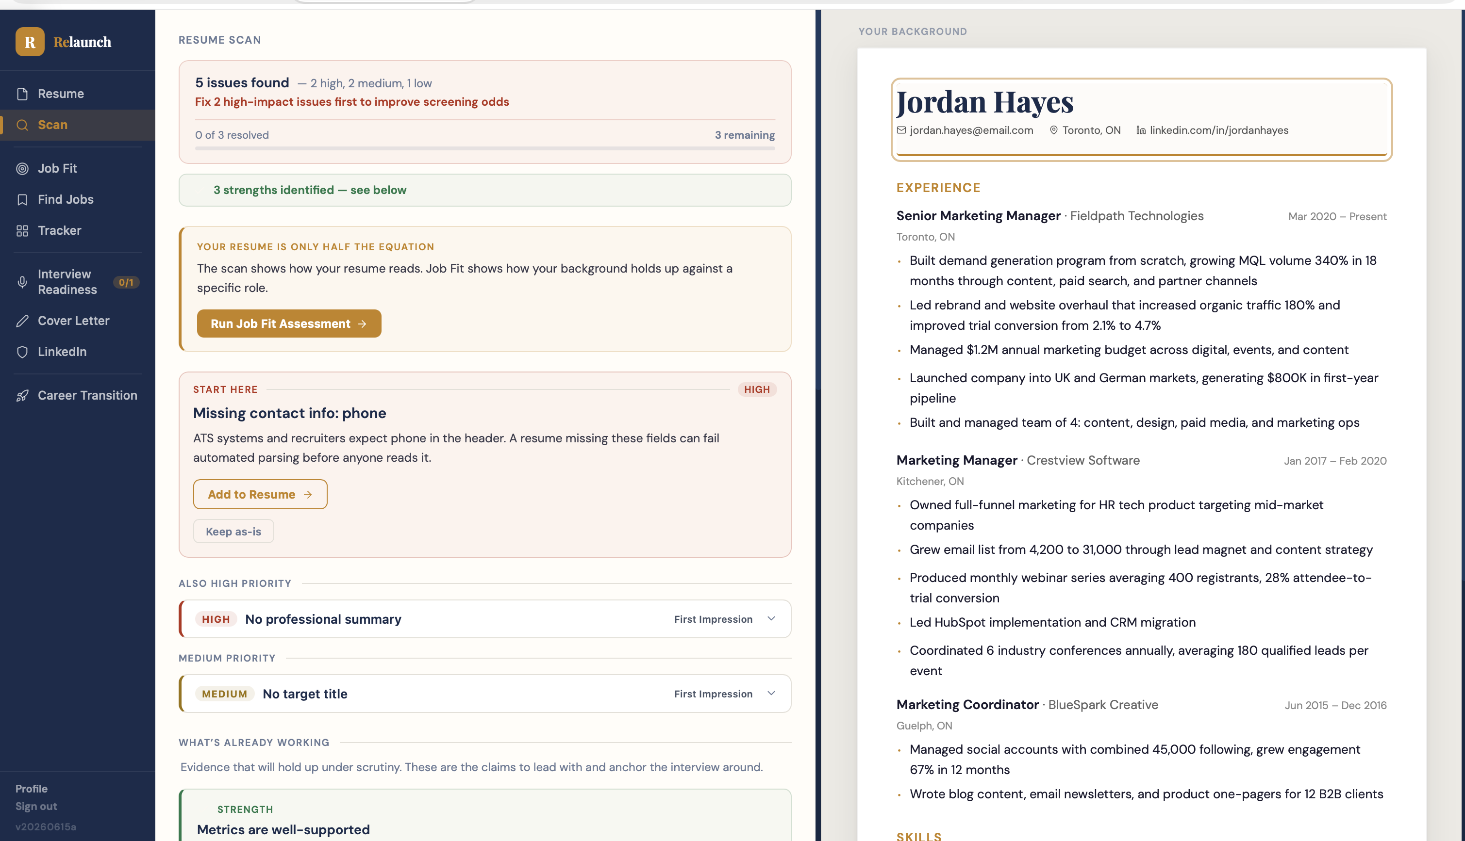The height and width of the screenshot is (841, 1465).
Task: Click the email envelope icon in resume header
Action: click(x=901, y=130)
